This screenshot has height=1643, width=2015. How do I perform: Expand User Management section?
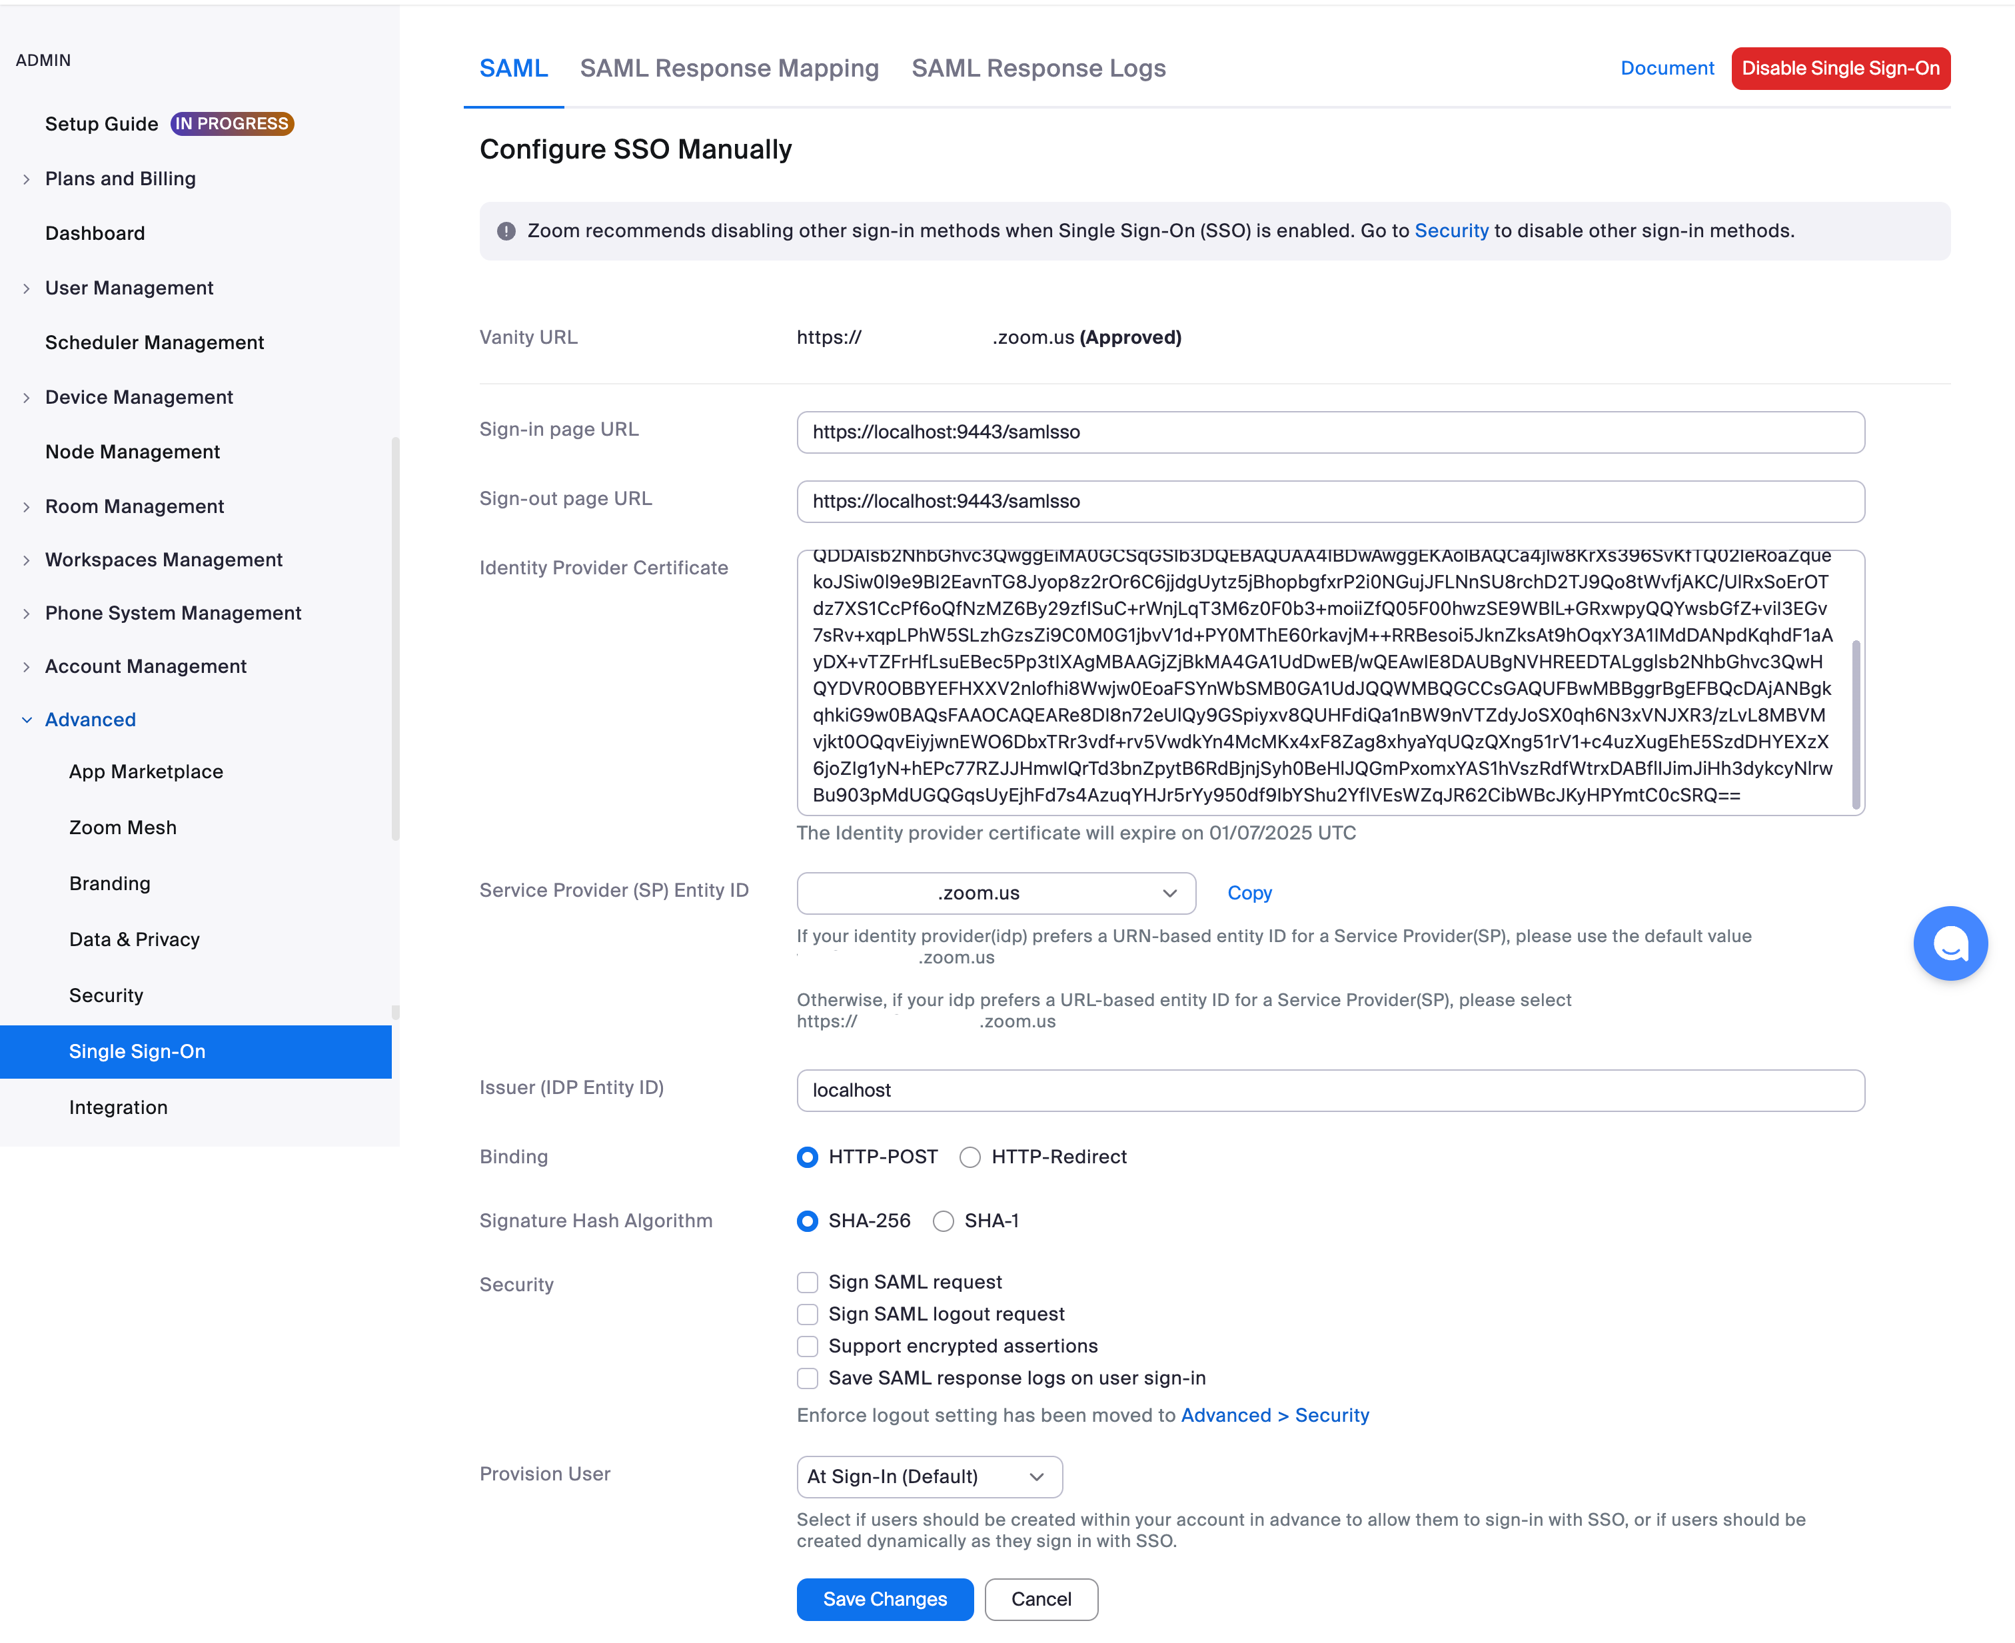(27, 288)
